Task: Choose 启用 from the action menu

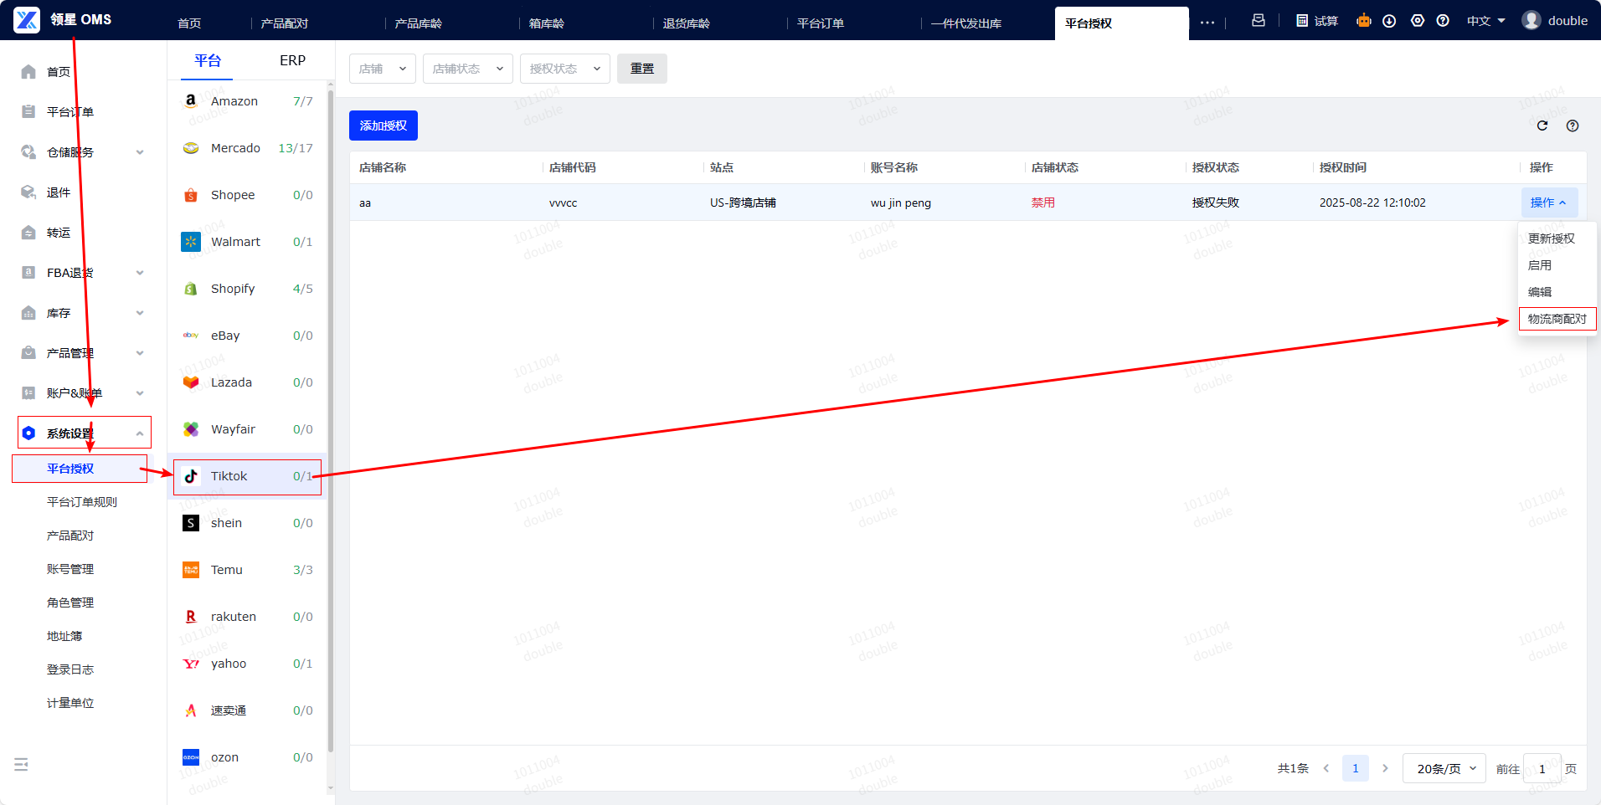Action: 1540,265
